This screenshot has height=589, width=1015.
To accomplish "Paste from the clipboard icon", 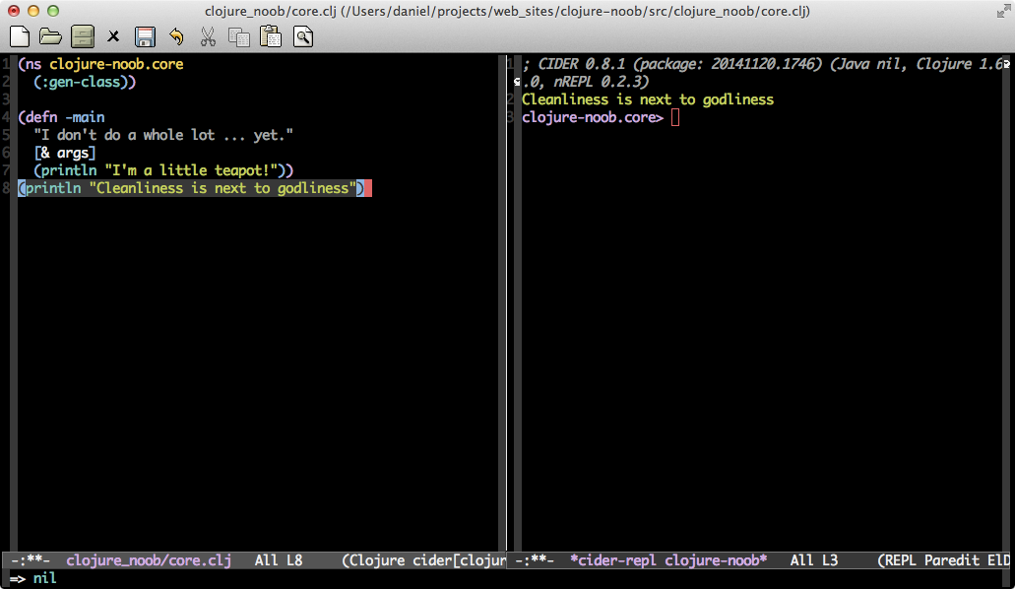I will (x=271, y=37).
